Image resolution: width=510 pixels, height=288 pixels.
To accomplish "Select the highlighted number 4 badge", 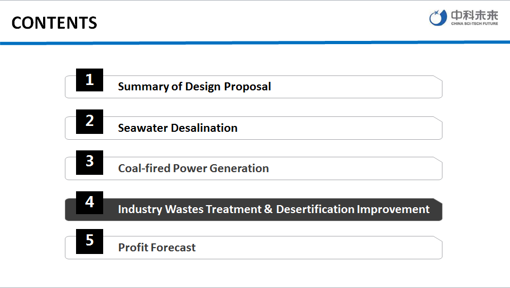I will [89, 202].
